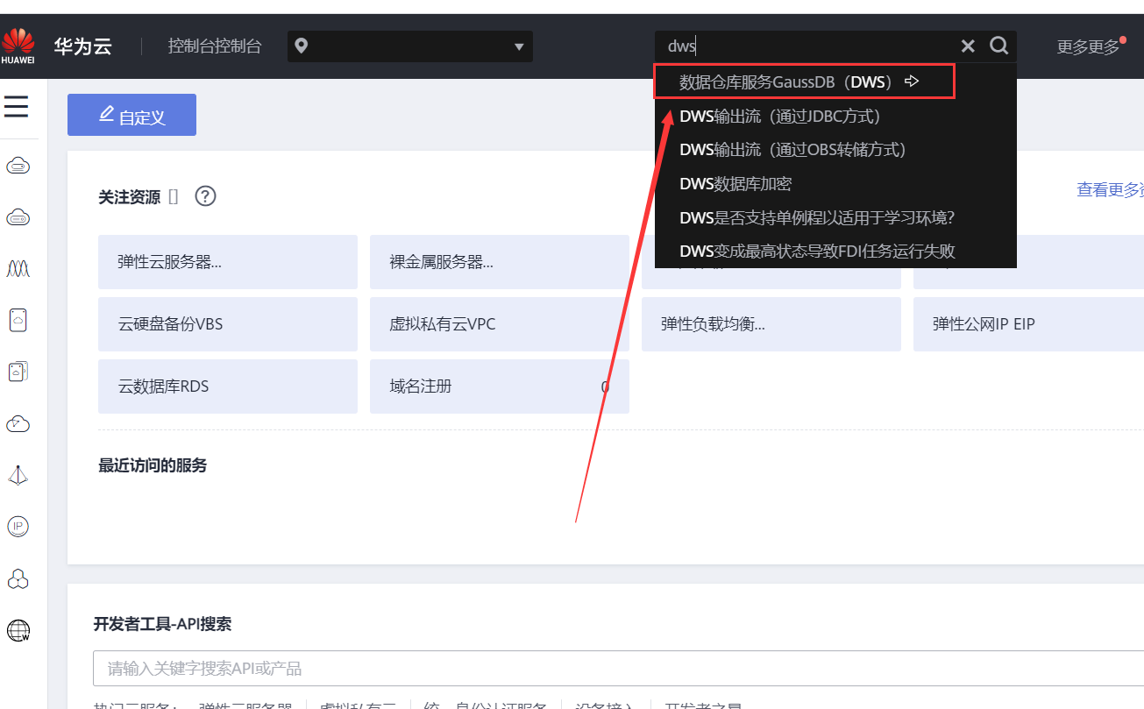
Task: Click the bracket icon beside 关注资源
Action: [174, 197]
